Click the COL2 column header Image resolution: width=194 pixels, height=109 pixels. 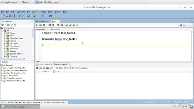click(59, 71)
